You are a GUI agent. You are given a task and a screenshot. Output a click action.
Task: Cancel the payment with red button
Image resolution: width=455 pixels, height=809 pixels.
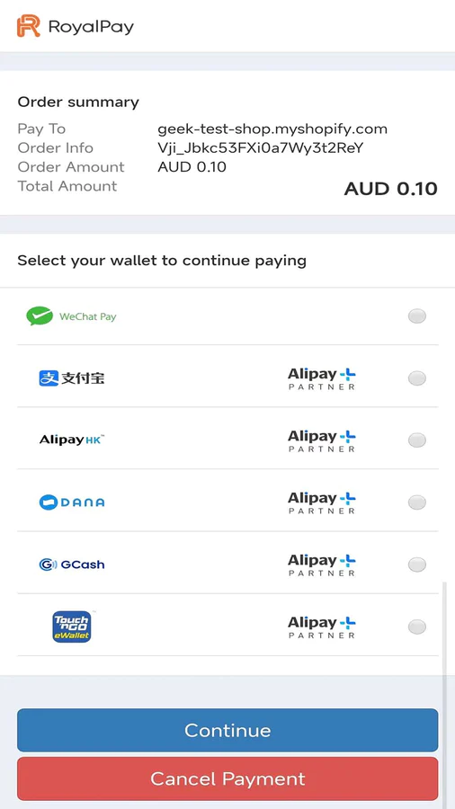(x=227, y=778)
